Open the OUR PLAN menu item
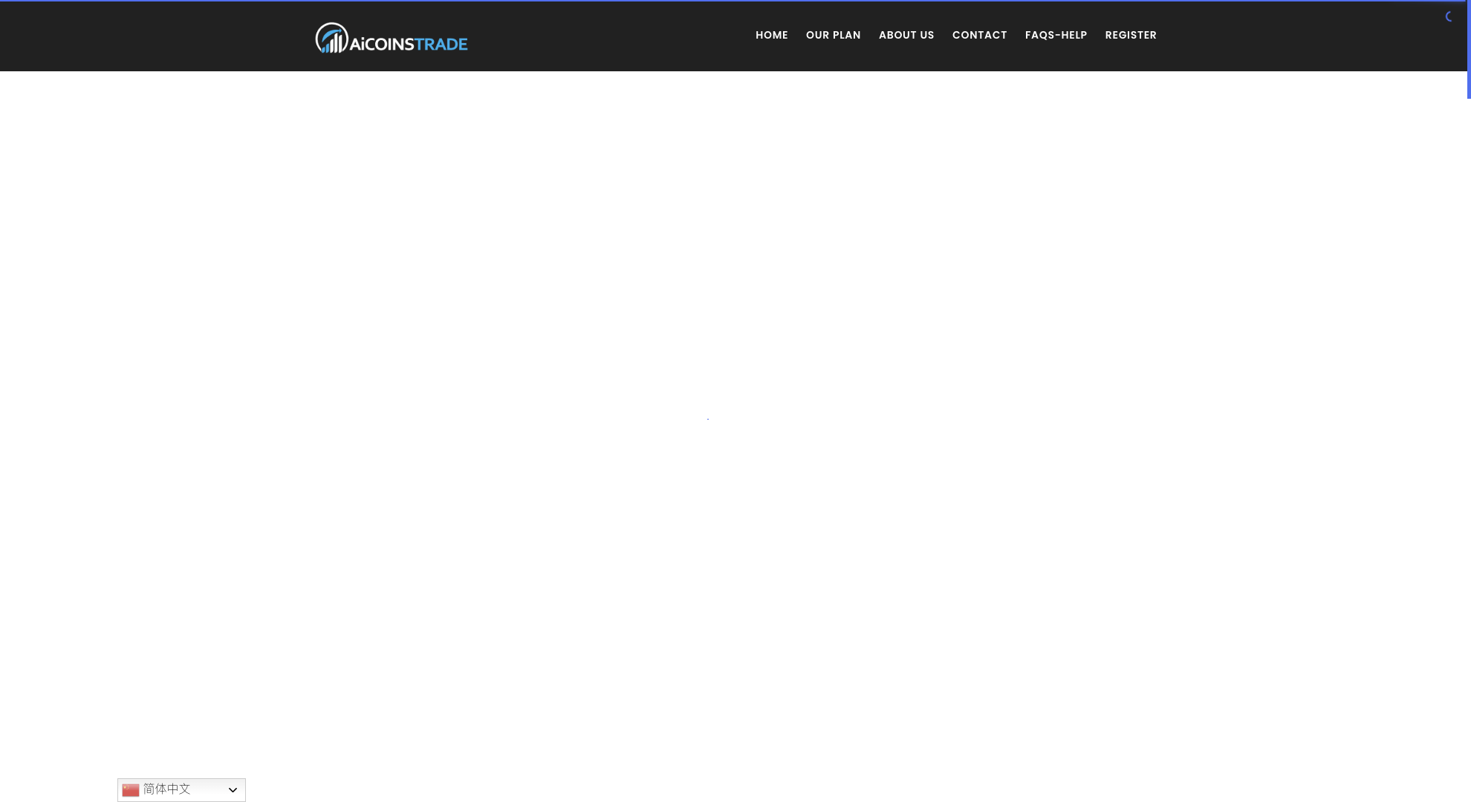The width and height of the screenshot is (1471, 802). [833, 35]
